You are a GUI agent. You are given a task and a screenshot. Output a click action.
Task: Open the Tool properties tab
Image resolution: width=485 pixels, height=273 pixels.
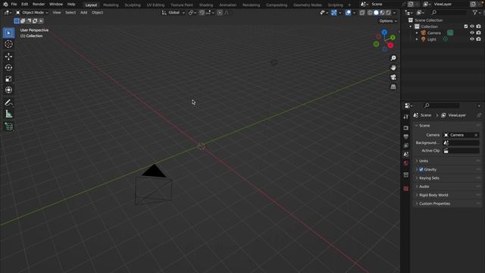(x=406, y=117)
